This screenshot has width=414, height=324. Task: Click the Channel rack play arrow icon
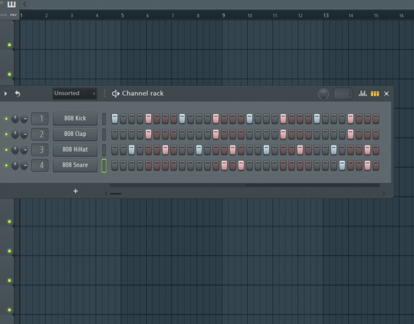click(5, 93)
